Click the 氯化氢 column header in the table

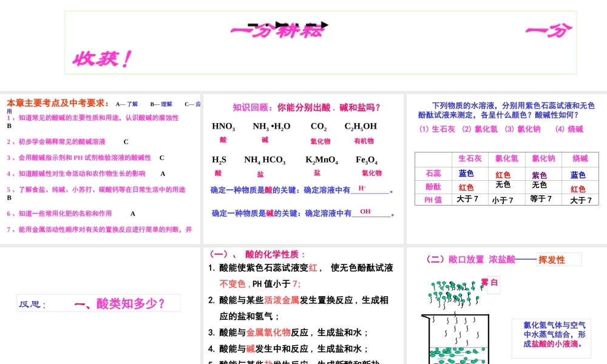[x=506, y=158]
